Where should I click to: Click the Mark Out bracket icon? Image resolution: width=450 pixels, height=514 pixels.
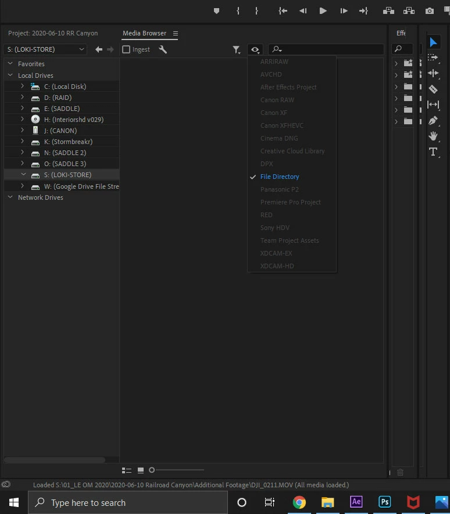pyautogui.click(x=256, y=11)
